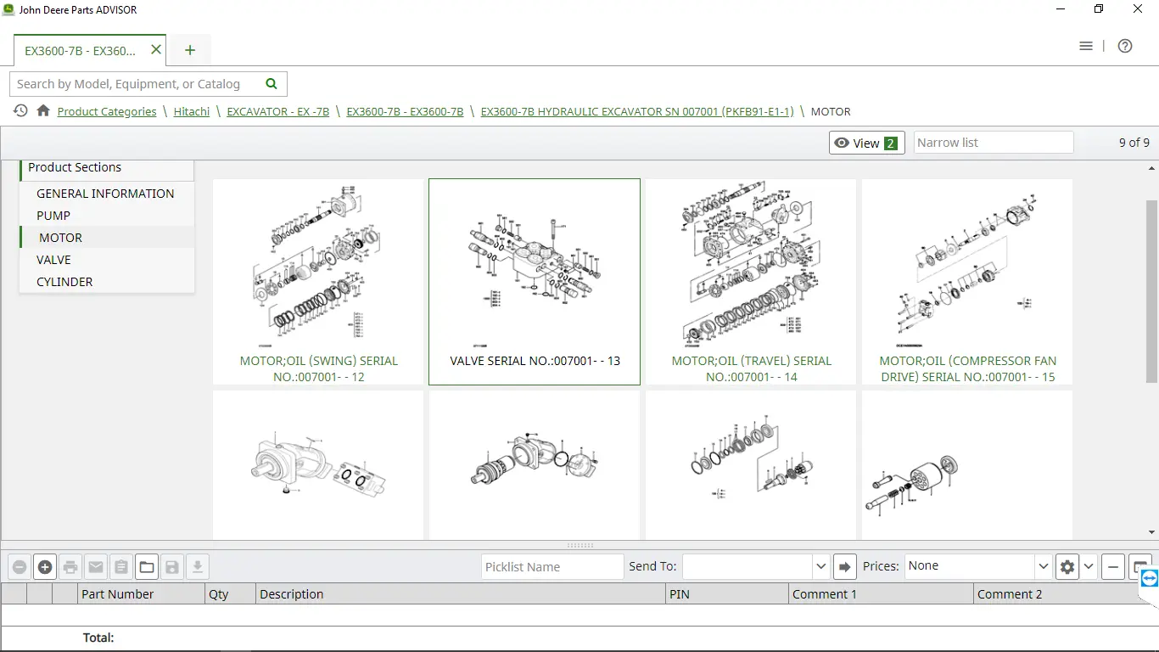The height and width of the screenshot is (652, 1159).
Task: Open the EXCAVATOR - EX -7B breadcrumb link
Action: tap(278, 111)
